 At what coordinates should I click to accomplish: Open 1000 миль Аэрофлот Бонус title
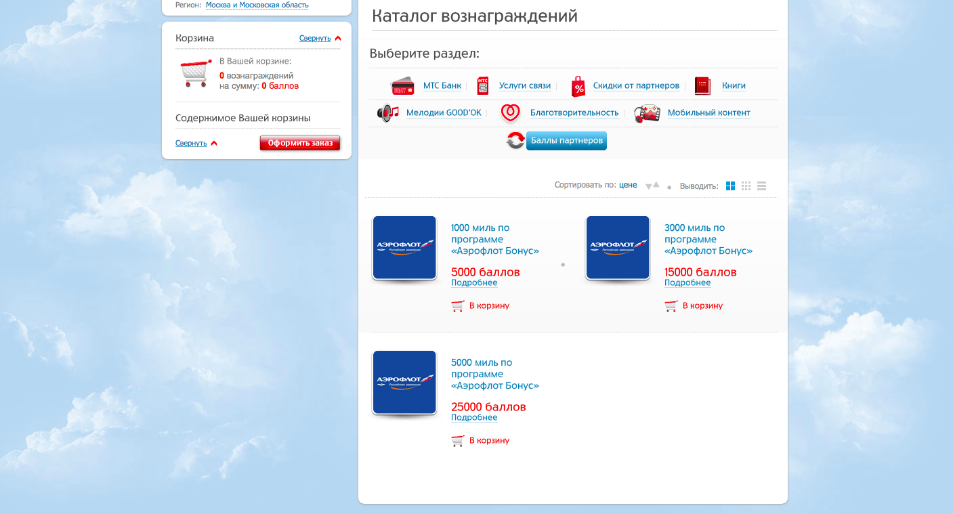click(495, 240)
